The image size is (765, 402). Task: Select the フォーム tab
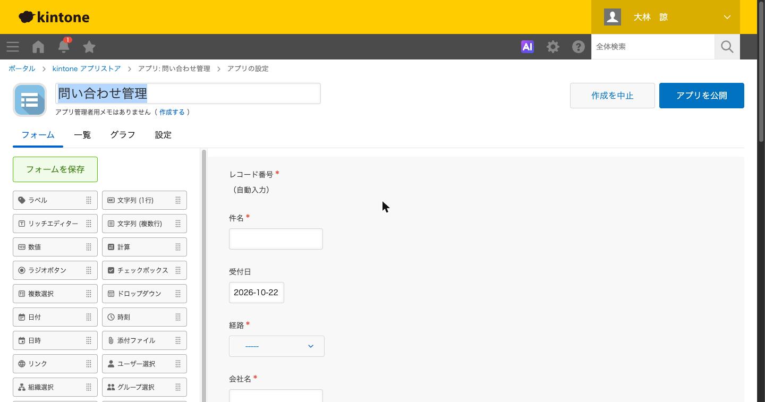pyautogui.click(x=38, y=135)
